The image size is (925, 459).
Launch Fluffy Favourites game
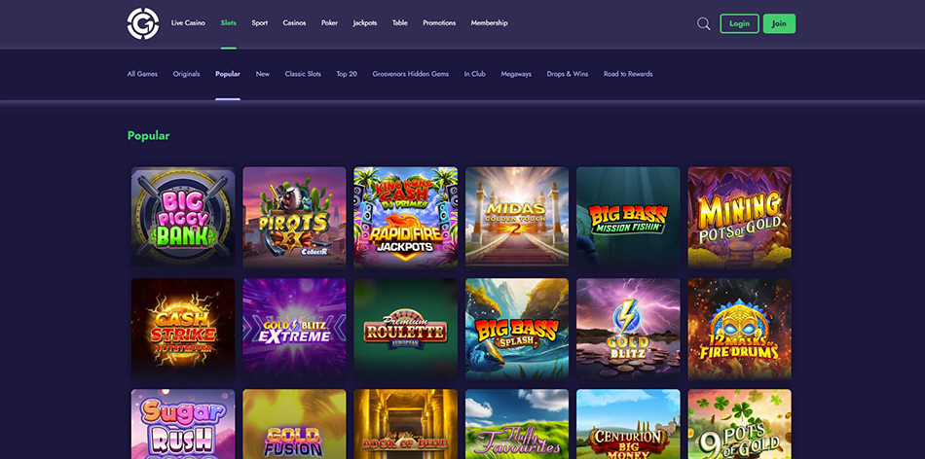(x=517, y=424)
